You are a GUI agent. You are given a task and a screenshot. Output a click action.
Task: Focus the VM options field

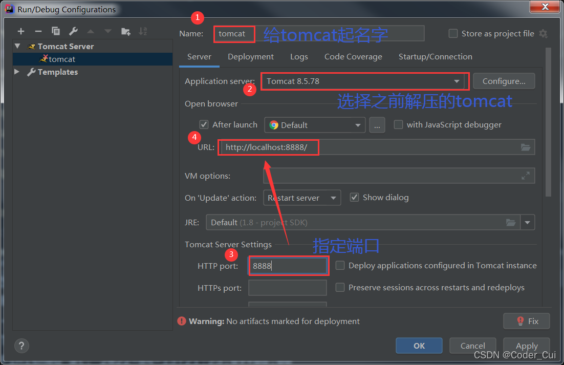coord(399,176)
